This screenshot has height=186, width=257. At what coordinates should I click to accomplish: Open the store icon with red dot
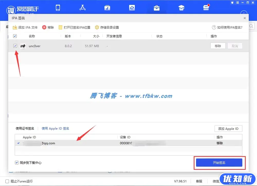(x=206, y=7)
